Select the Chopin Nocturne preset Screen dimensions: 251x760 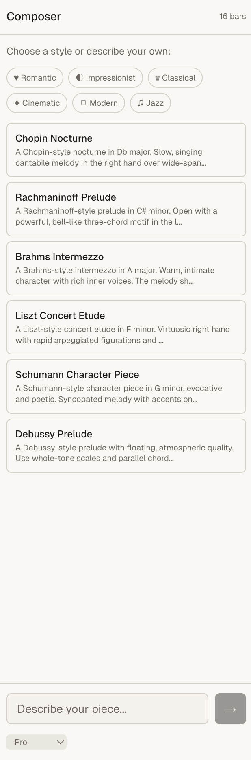click(126, 149)
